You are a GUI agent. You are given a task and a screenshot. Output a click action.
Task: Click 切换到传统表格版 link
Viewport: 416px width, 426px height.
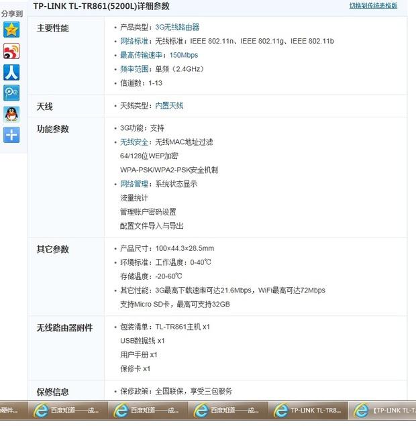pos(373,6)
